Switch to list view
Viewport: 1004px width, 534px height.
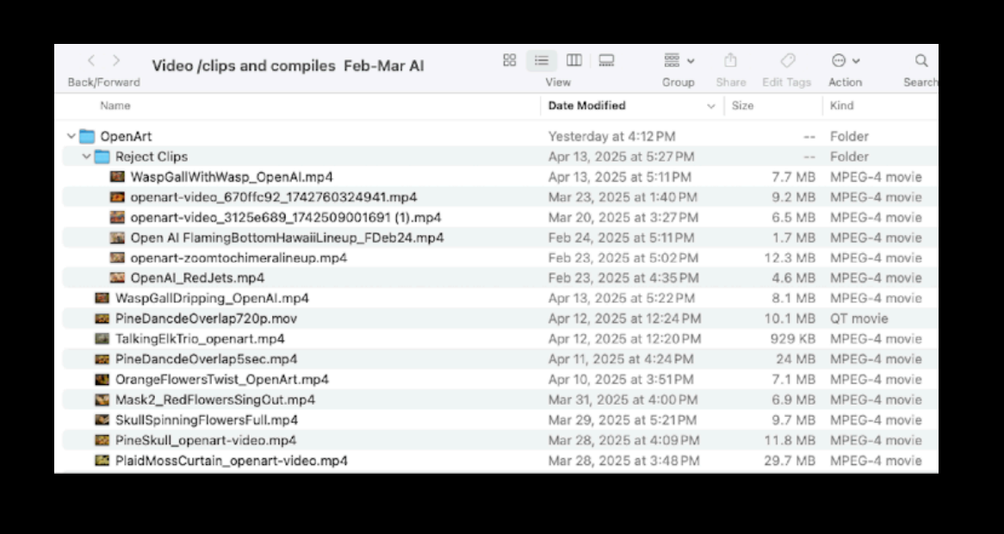pyautogui.click(x=542, y=60)
